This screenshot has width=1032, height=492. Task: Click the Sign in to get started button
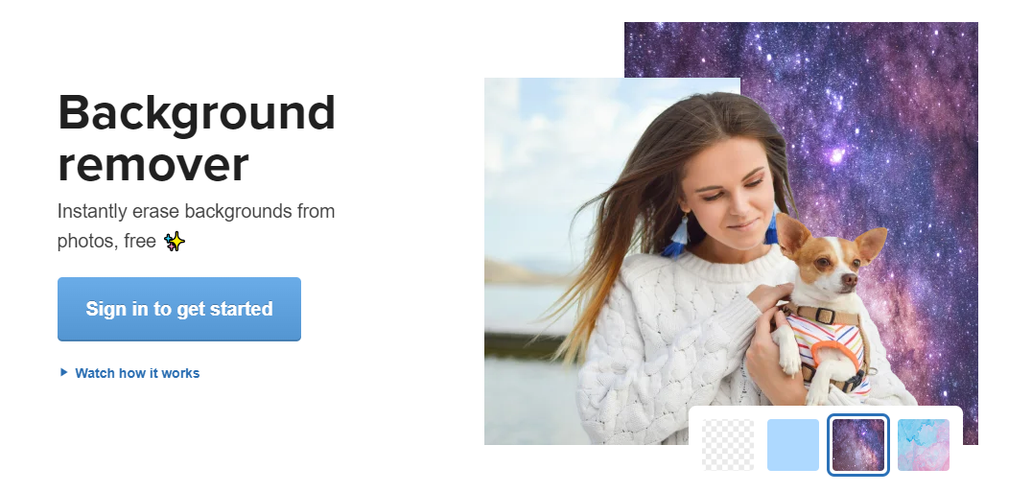179,309
